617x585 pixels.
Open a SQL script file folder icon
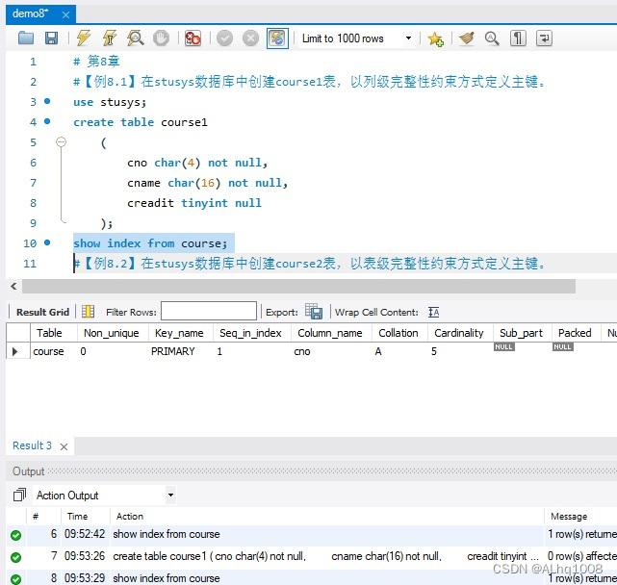[x=26, y=38]
